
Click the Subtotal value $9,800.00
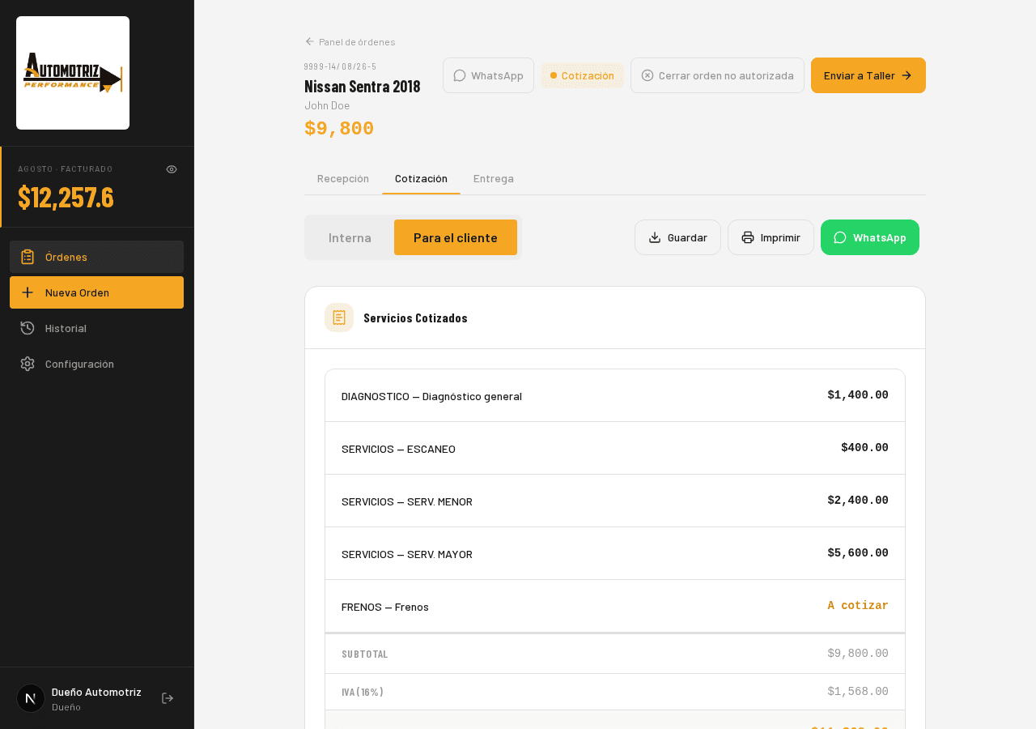858,654
